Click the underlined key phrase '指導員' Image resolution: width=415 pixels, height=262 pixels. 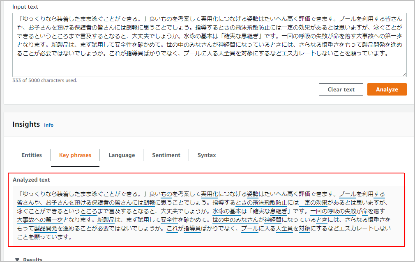(192, 228)
